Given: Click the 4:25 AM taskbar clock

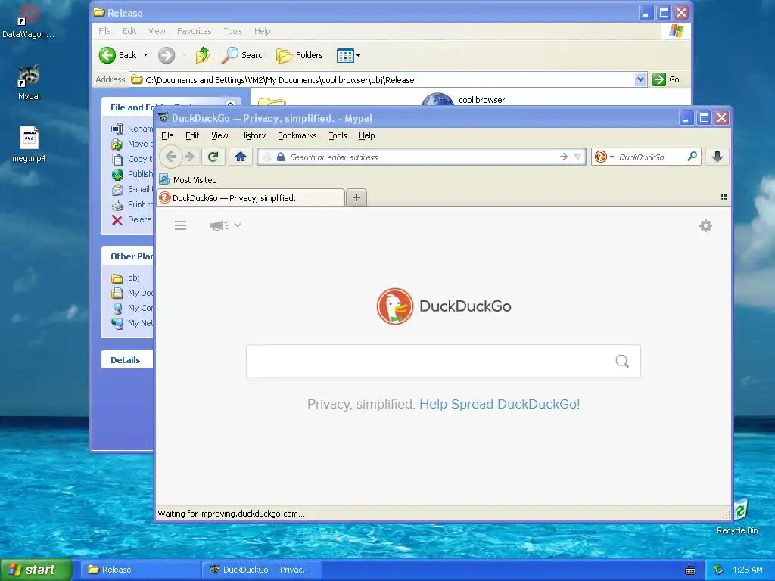Looking at the screenshot, I should [x=747, y=570].
